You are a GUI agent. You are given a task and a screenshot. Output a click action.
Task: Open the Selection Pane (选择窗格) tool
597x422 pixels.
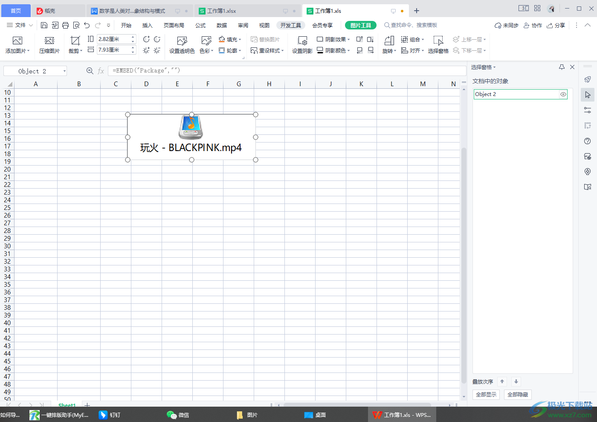pyautogui.click(x=438, y=45)
